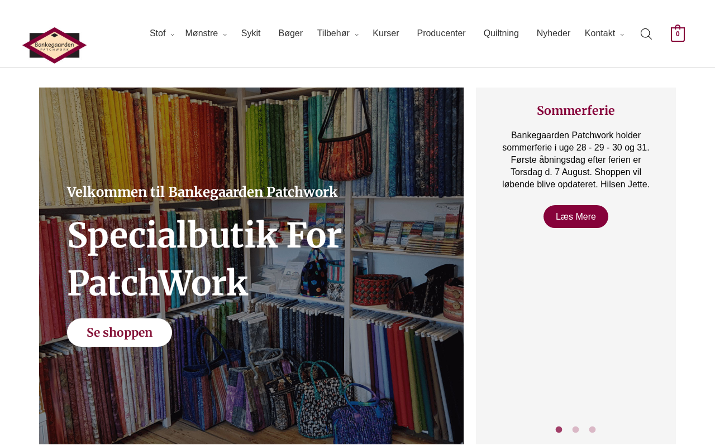The width and height of the screenshot is (715, 446).
Task: Click the Se shoppen button
Action: [x=120, y=333]
